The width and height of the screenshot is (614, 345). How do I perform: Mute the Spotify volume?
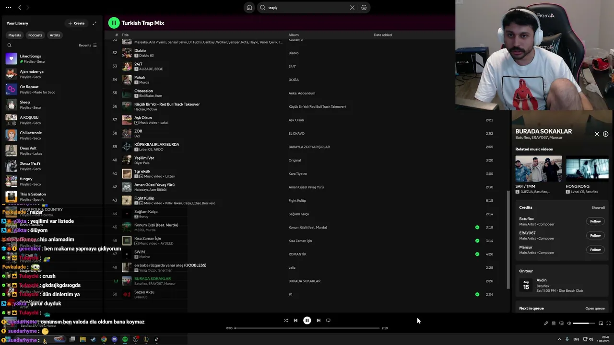pos(569,323)
